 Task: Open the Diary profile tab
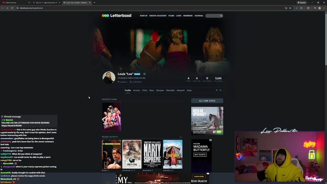tap(152, 90)
